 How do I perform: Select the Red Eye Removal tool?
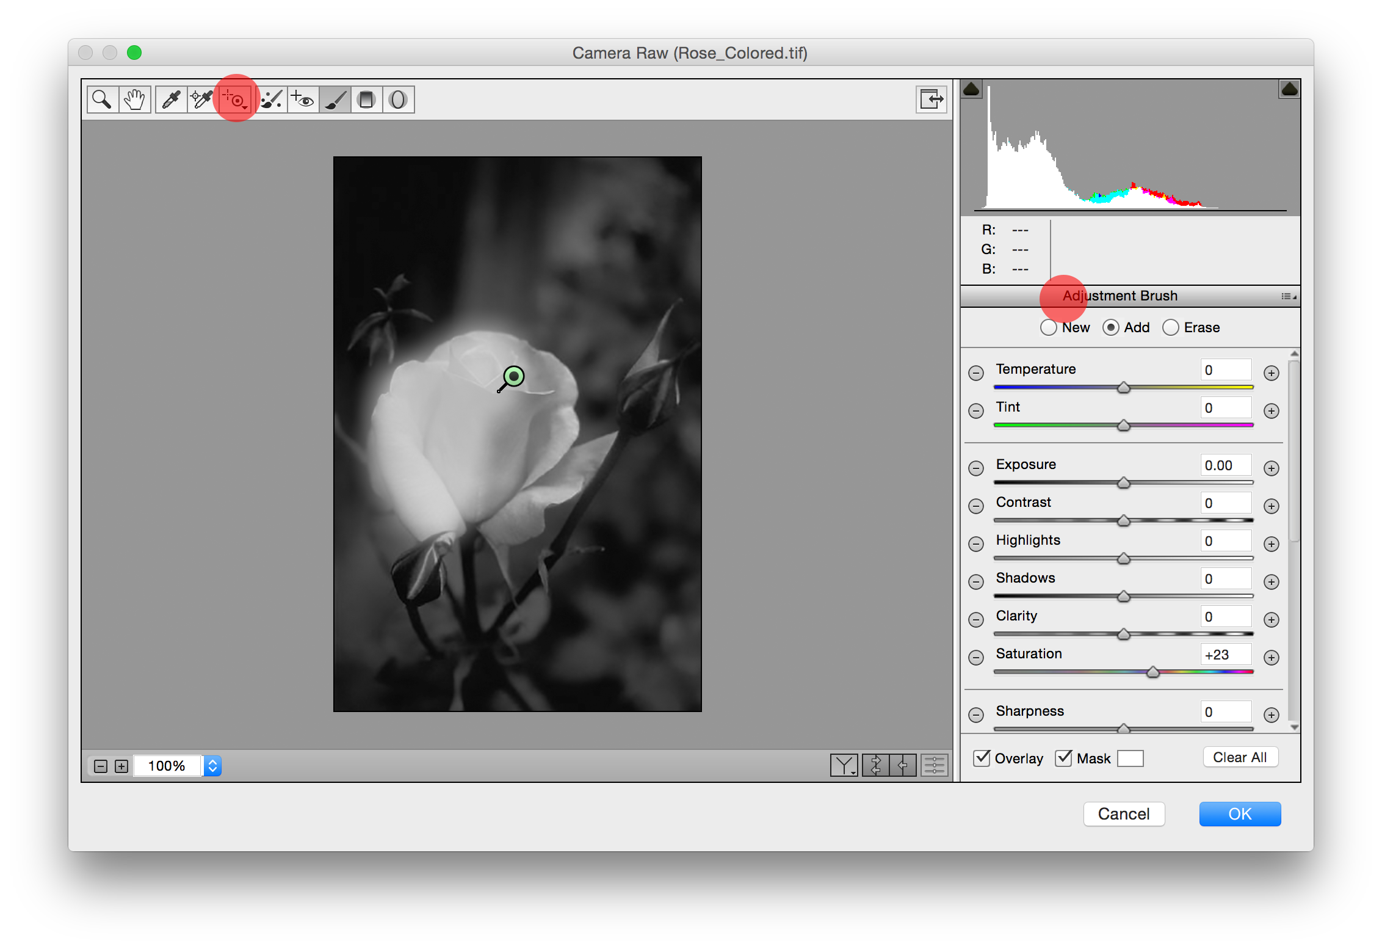[x=303, y=100]
